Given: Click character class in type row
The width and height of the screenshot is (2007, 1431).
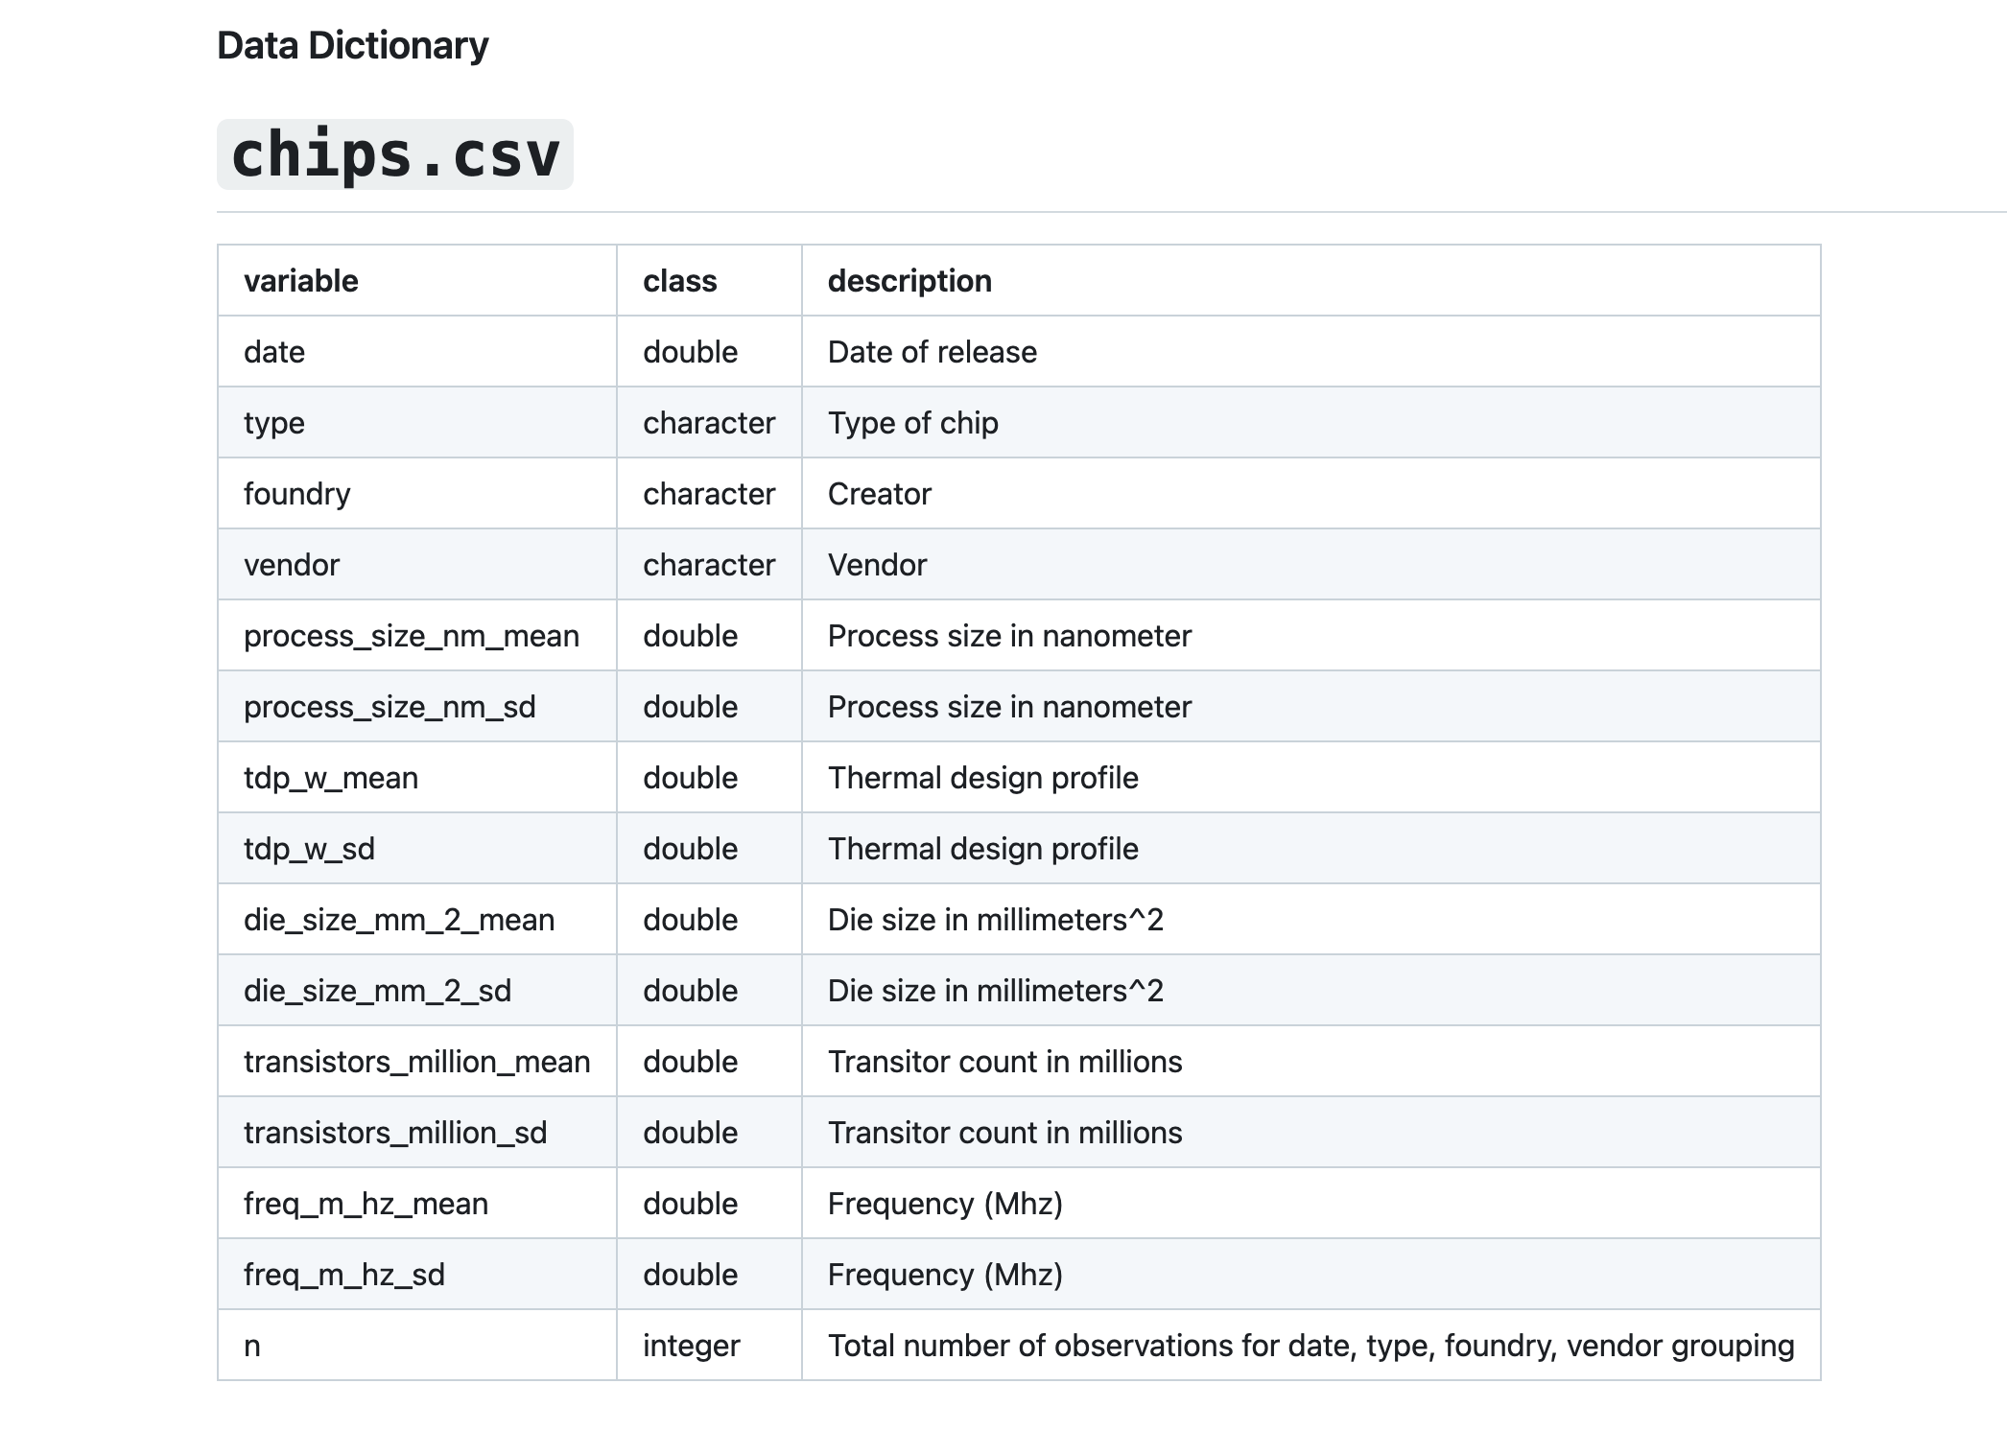Looking at the screenshot, I should (708, 423).
